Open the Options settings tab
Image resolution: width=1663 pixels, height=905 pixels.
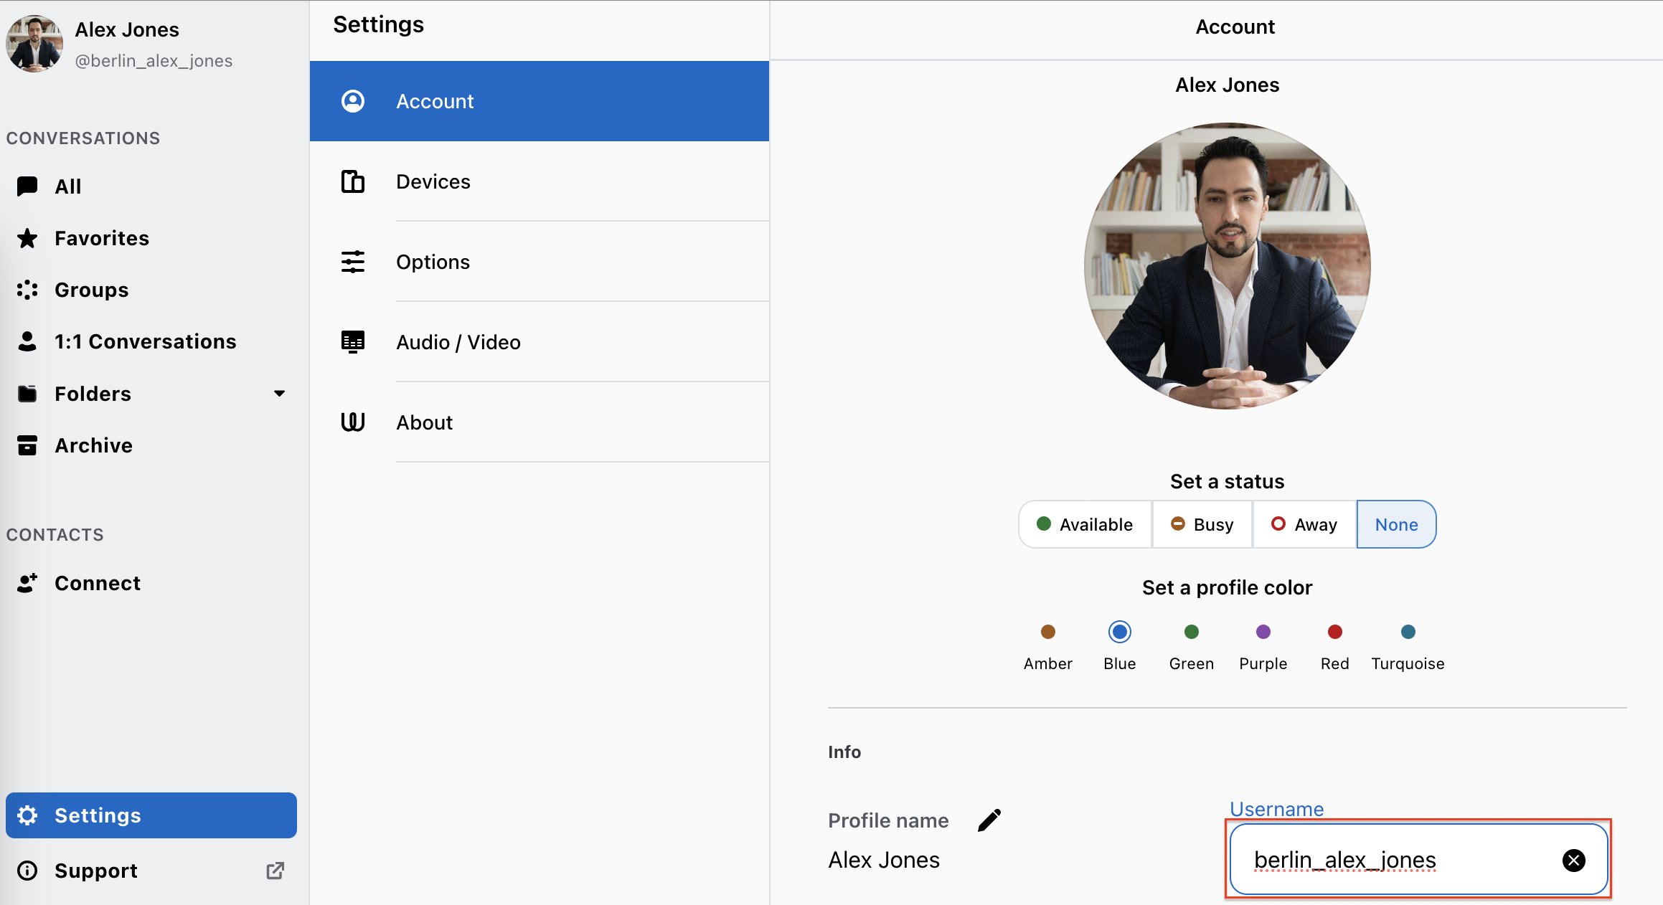coord(540,262)
